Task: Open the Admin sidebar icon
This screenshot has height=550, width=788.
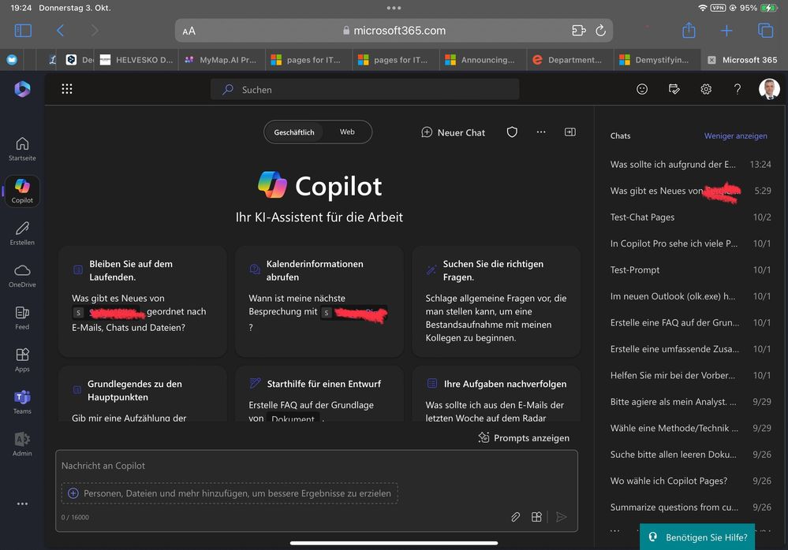Action: [22, 444]
